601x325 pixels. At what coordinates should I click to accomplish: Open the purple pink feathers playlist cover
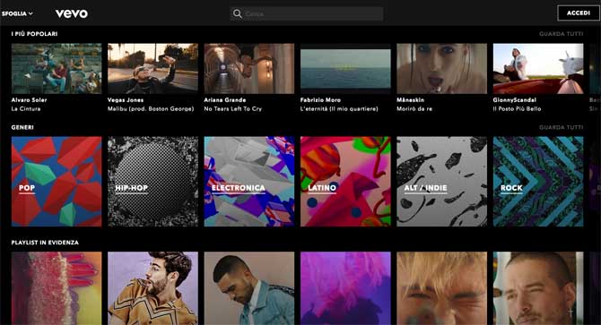pos(345,288)
